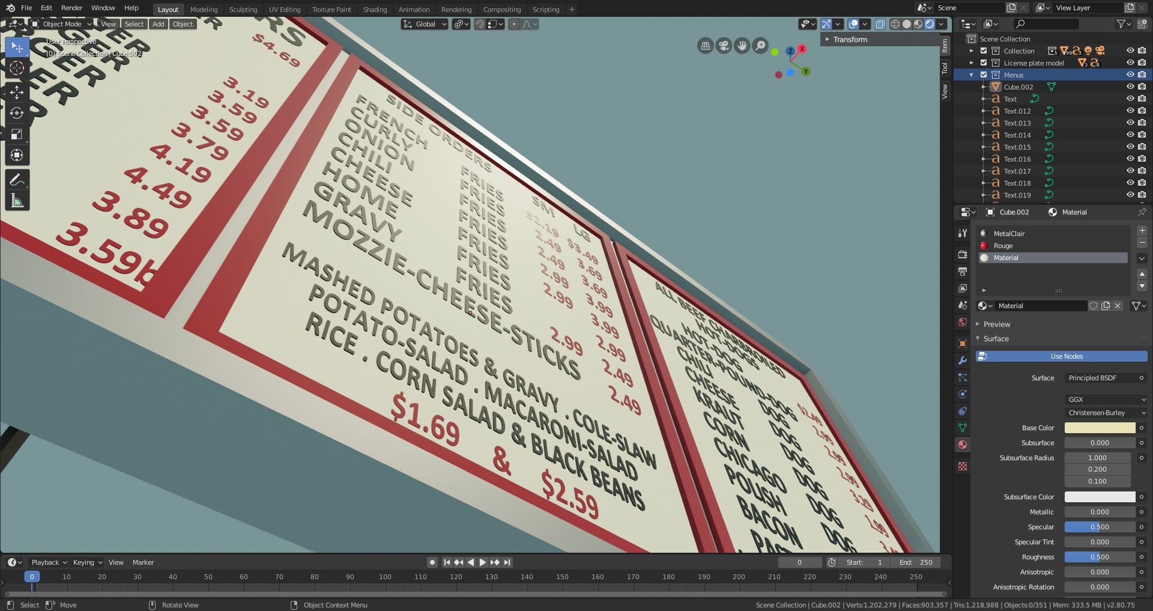The width and height of the screenshot is (1153, 611).
Task: Activate the Rotate tool
Action: click(x=17, y=113)
